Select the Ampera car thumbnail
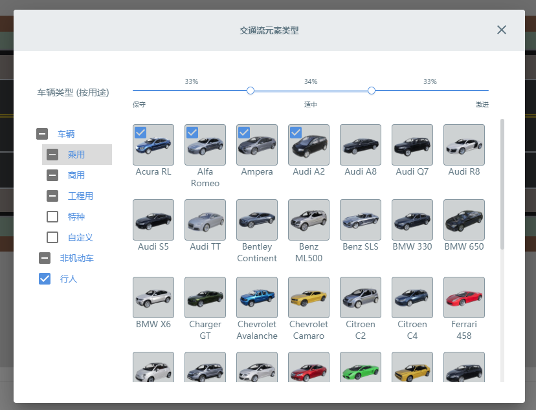The image size is (536, 410). coord(257,145)
